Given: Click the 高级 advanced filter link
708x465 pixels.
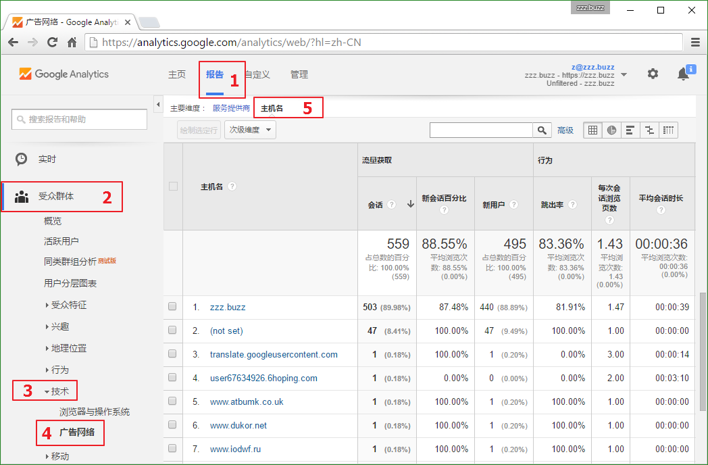Looking at the screenshot, I should [565, 130].
